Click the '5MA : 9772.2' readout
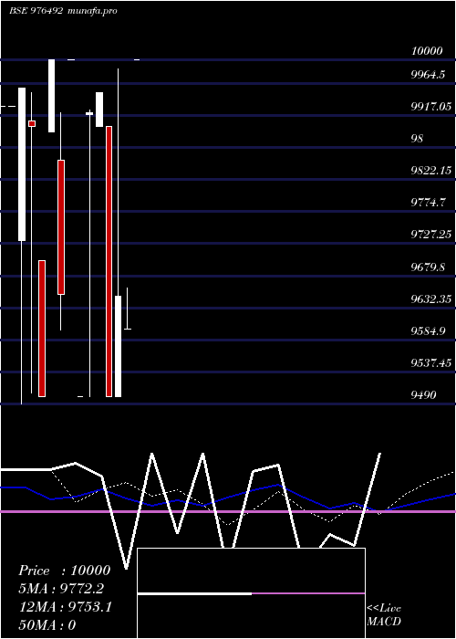Screen dimensions: 456x639 [61, 589]
